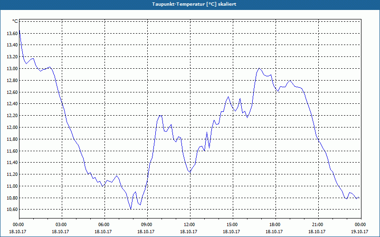This screenshot has width=380, height=237.
Task: Click the 11,80 y-axis label
Action: [x=12, y=139]
